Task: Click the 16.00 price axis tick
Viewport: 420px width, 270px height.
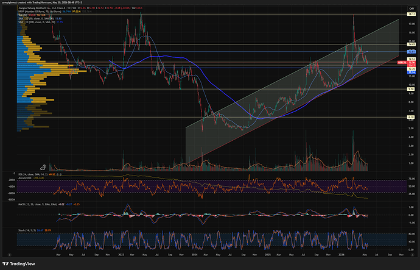Action: coord(411,33)
